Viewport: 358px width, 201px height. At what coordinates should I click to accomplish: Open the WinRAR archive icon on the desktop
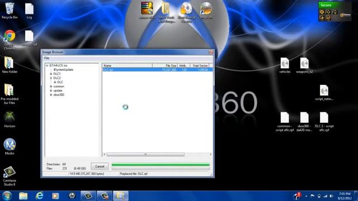147,11
